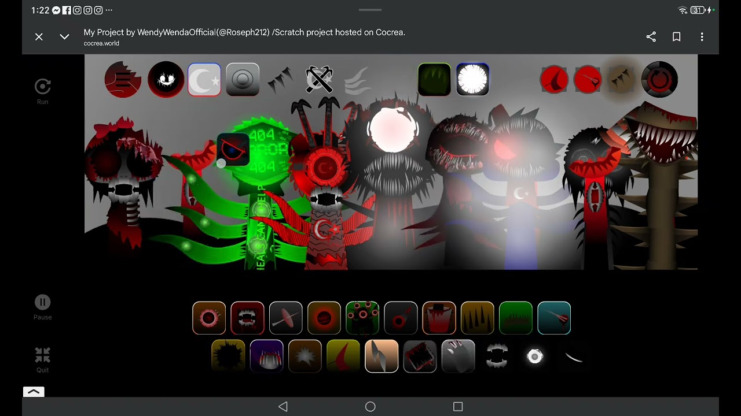The width and height of the screenshot is (741, 416).
Task: Select the red circle with black horn
Action: pyautogui.click(x=554, y=80)
